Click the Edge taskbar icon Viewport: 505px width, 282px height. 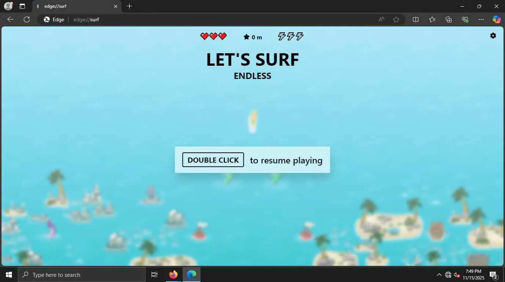click(192, 275)
